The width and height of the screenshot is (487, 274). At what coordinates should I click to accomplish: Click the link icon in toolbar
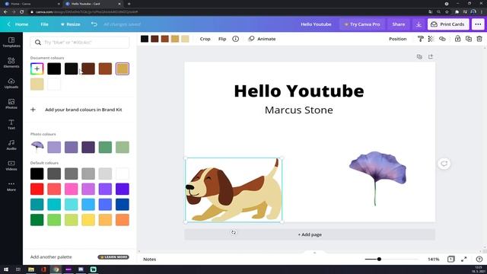[x=442, y=39]
